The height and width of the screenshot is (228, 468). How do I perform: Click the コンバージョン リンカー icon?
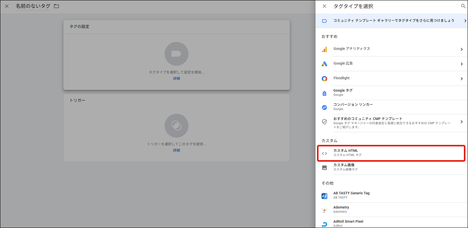[324, 107]
